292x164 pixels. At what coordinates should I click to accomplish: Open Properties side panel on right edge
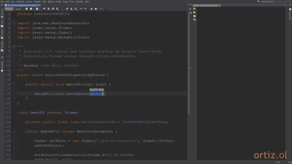point(290,14)
